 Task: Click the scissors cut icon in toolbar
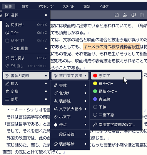125,15
